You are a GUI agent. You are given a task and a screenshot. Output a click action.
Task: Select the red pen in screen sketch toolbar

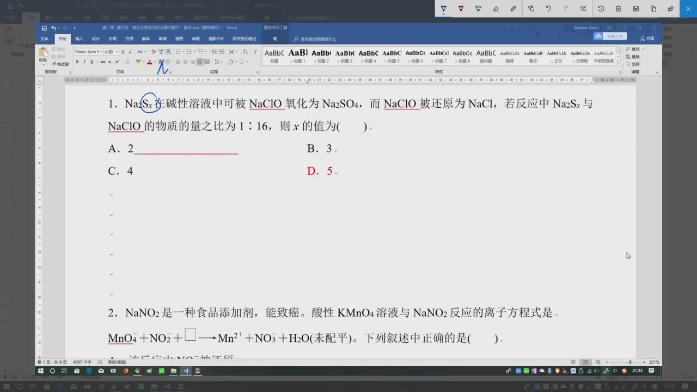tap(461, 9)
